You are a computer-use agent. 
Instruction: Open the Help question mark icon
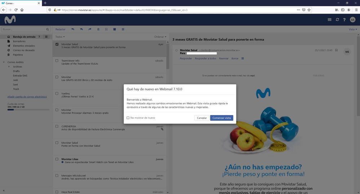click(345, 20)
